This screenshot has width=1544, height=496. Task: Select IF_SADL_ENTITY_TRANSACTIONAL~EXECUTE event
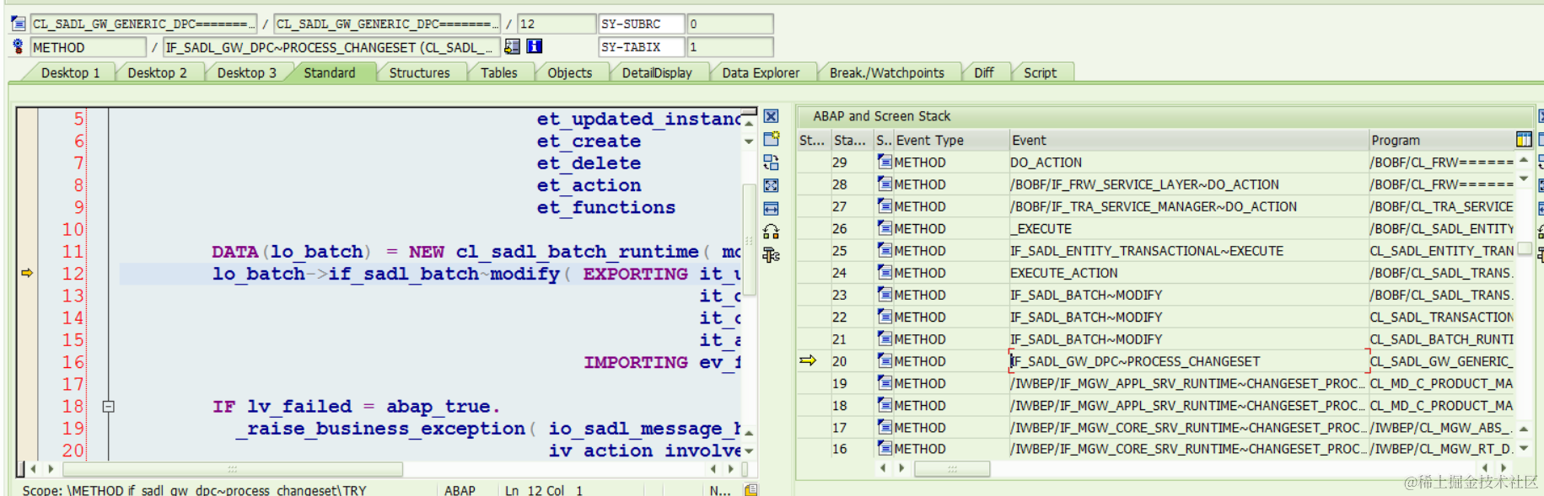pos(1147,251)
